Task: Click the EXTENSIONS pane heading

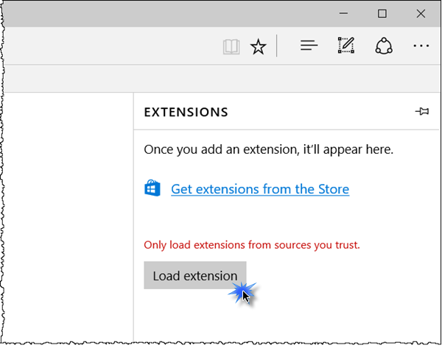Action: click(x=186, y=113)
